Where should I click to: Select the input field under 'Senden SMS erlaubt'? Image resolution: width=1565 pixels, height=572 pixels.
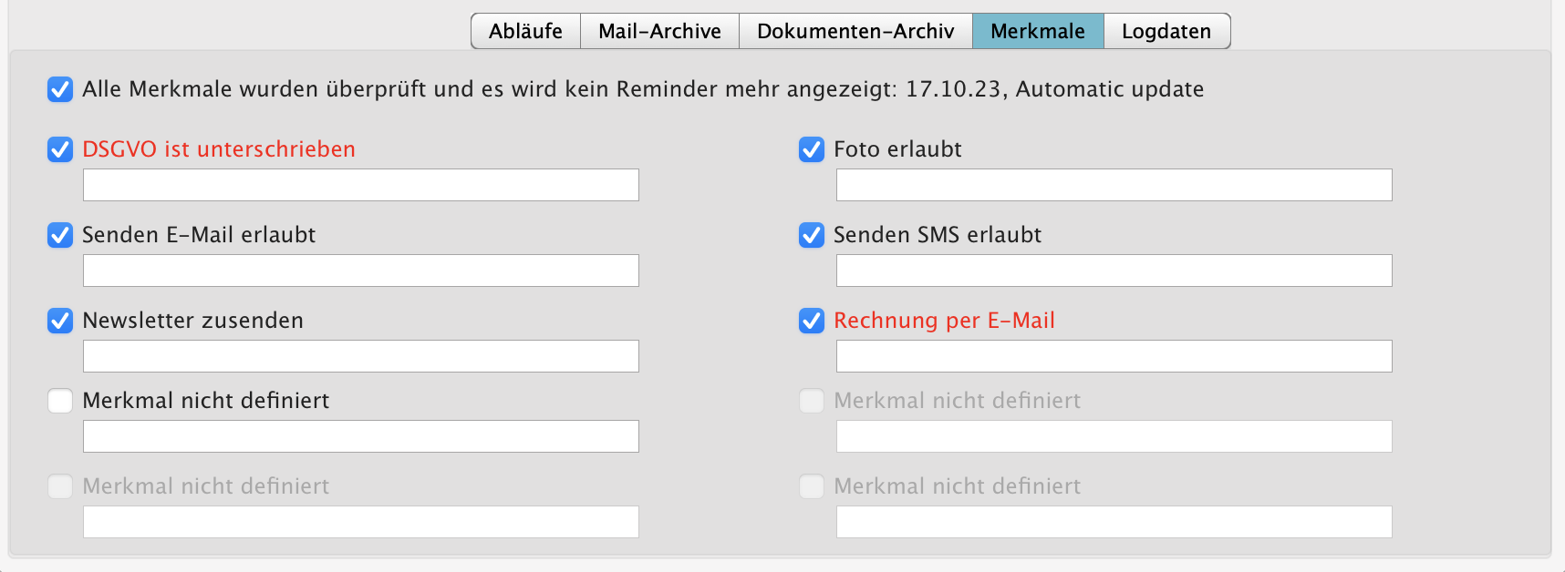pos(1114,271)
